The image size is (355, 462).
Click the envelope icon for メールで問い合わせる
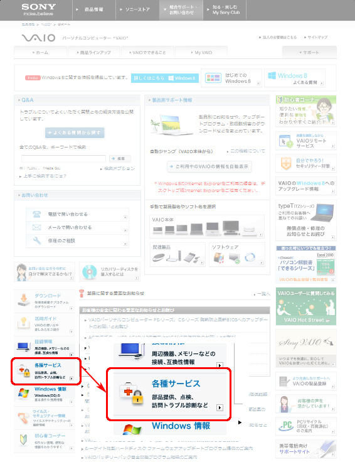36,227
